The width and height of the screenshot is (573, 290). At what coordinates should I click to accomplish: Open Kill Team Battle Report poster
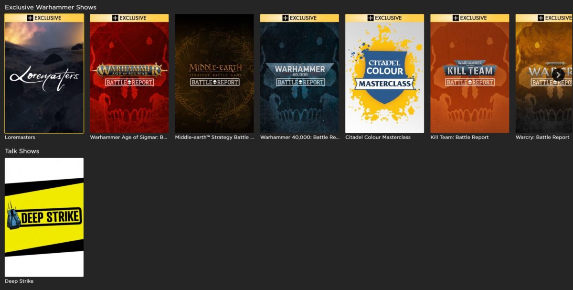point(469,73)
